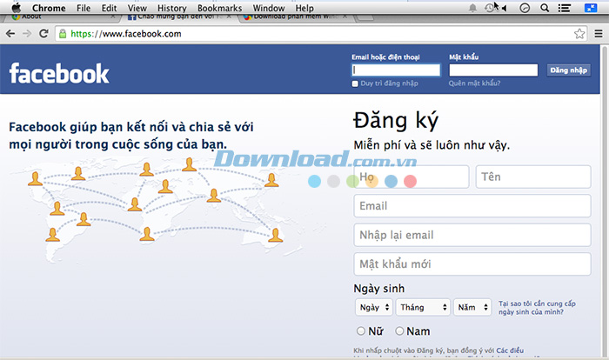Close the Chào mừng bạn đến Facebook tab
This screenshot has width=609, height=360.
(x=229, y=17)
